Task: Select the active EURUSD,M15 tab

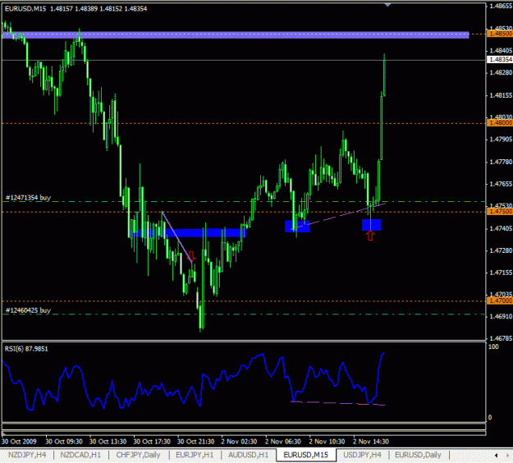Action: pos(306,455)
